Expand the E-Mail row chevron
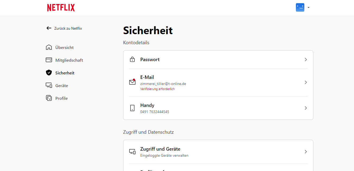Screen dimensions: 354x171 (x=306, y=82)
